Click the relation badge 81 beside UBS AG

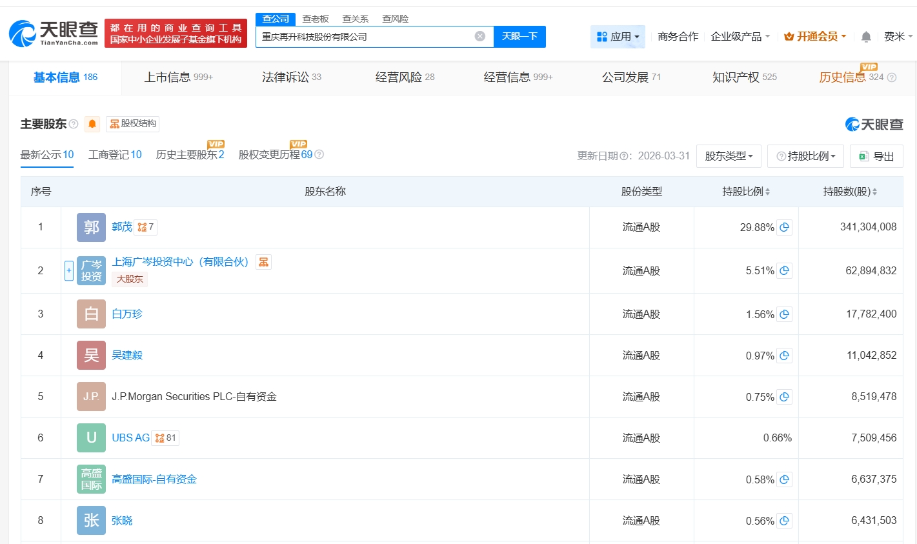tap(166, 438)
